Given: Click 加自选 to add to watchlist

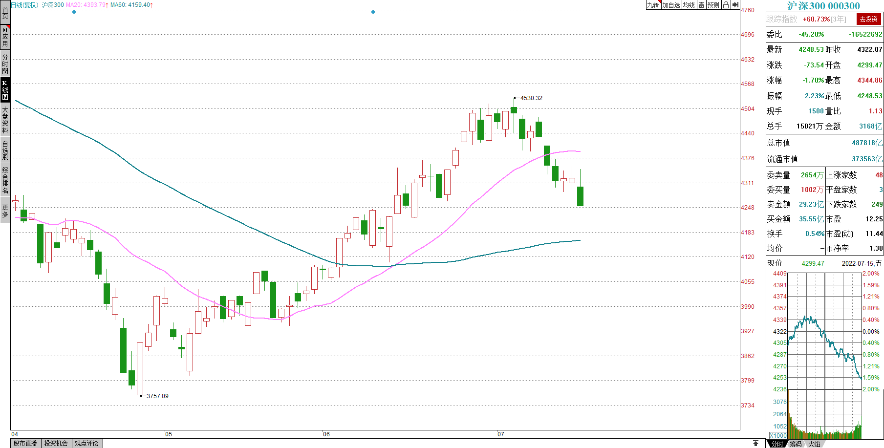Looking at the screenshot, I should tap(671, 5).
